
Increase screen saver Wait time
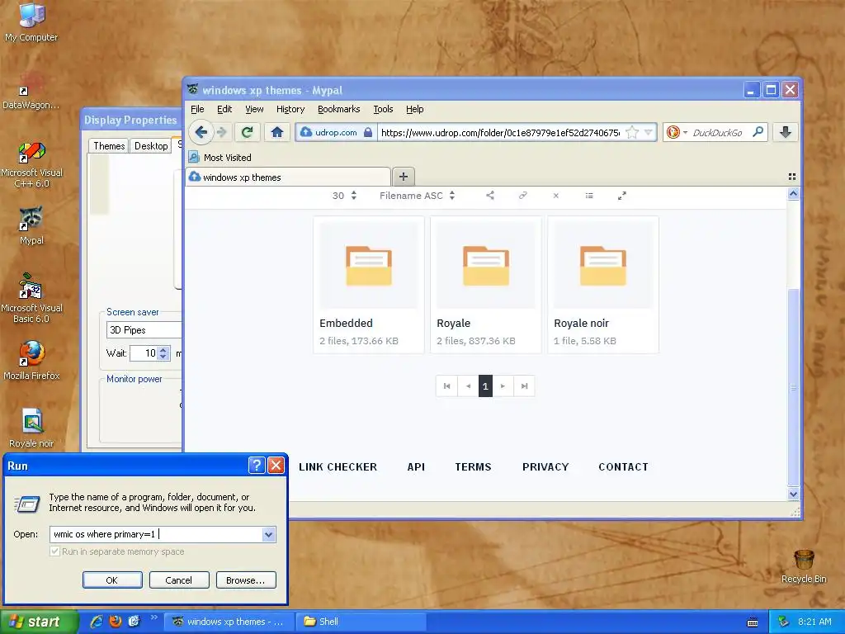[163, 349]
